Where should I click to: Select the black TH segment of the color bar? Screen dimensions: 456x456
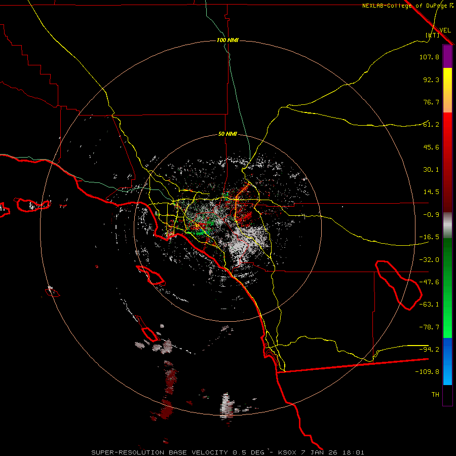(x=447, y=395)
